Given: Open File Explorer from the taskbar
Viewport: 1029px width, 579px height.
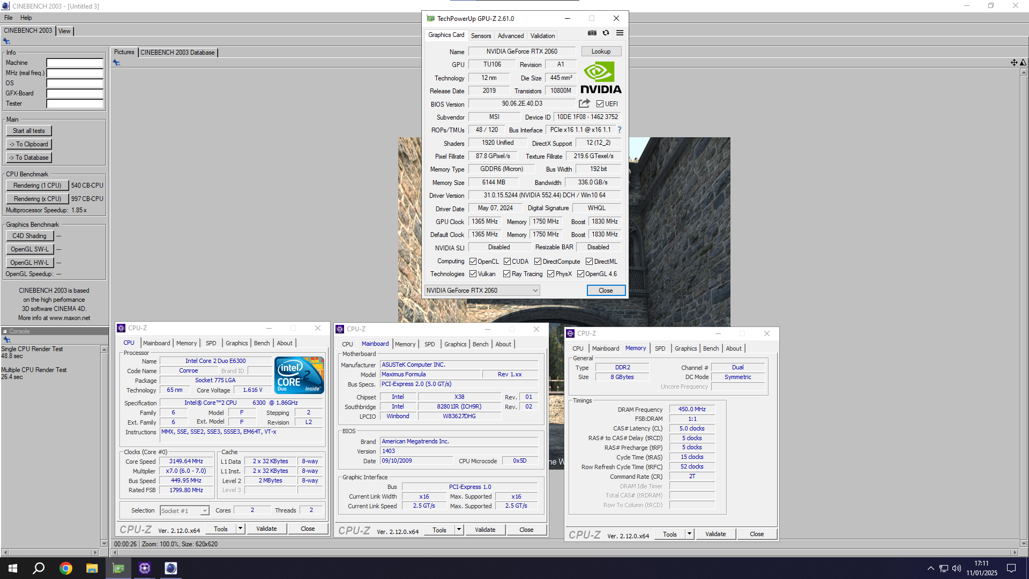Looking at the screenshot, I should coord(92,568).
